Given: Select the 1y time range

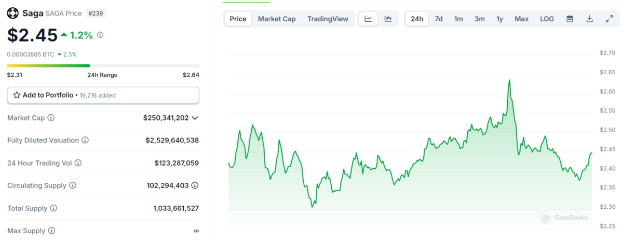Looking at the screenshot, I should pos(499,19).
